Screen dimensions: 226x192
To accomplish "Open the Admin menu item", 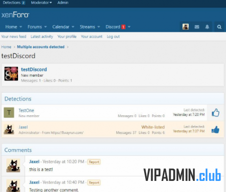I will coord(63,3).
